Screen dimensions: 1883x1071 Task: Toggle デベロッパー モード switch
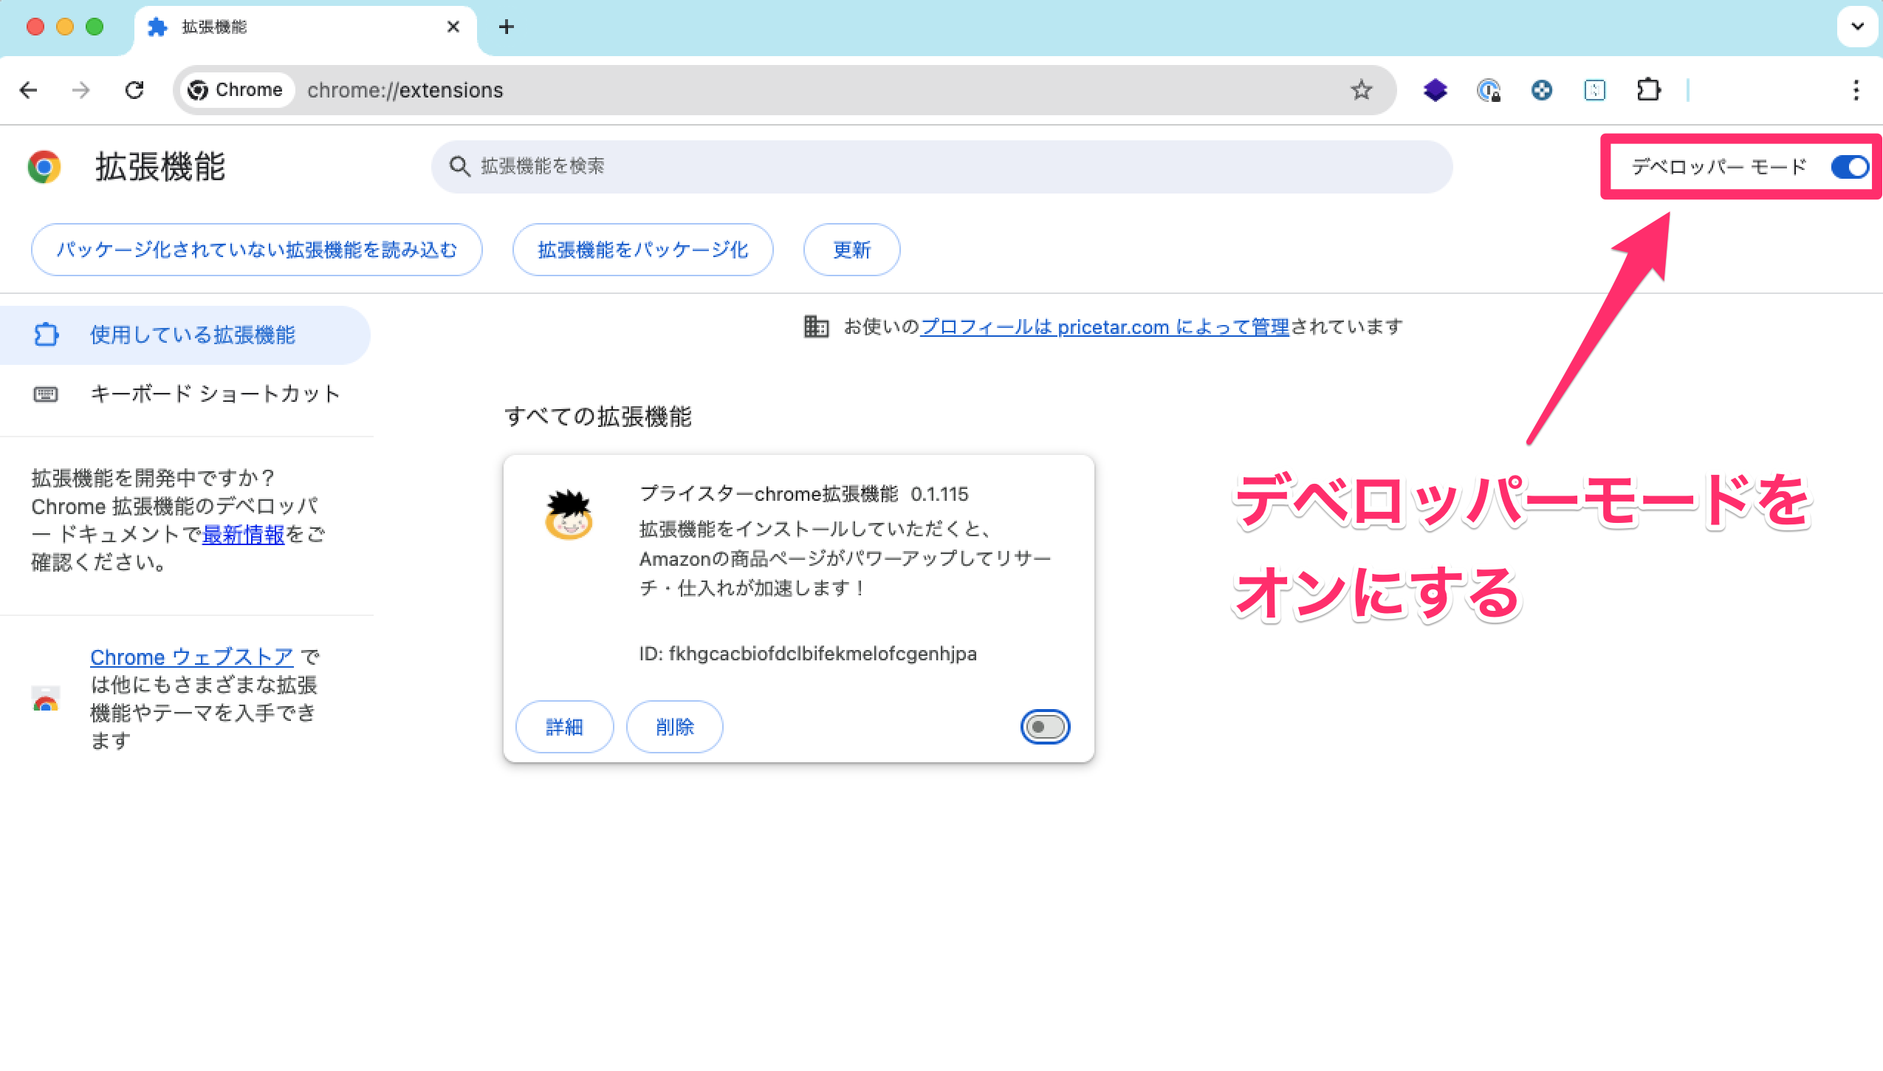pos(1850,167)
